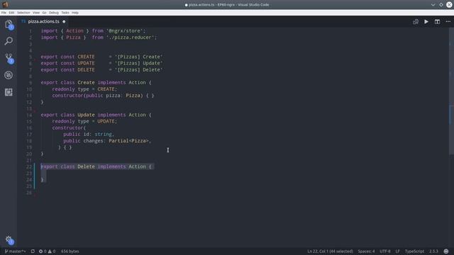Change the Spaces: 4 indentation setting
Viewport: 454px width, 255px height.
(x=366, y=251)
